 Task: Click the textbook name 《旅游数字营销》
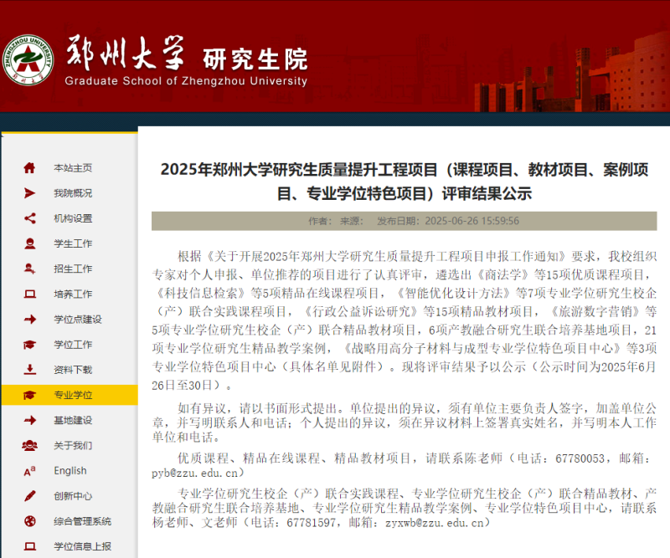click(x=594, y=312)
